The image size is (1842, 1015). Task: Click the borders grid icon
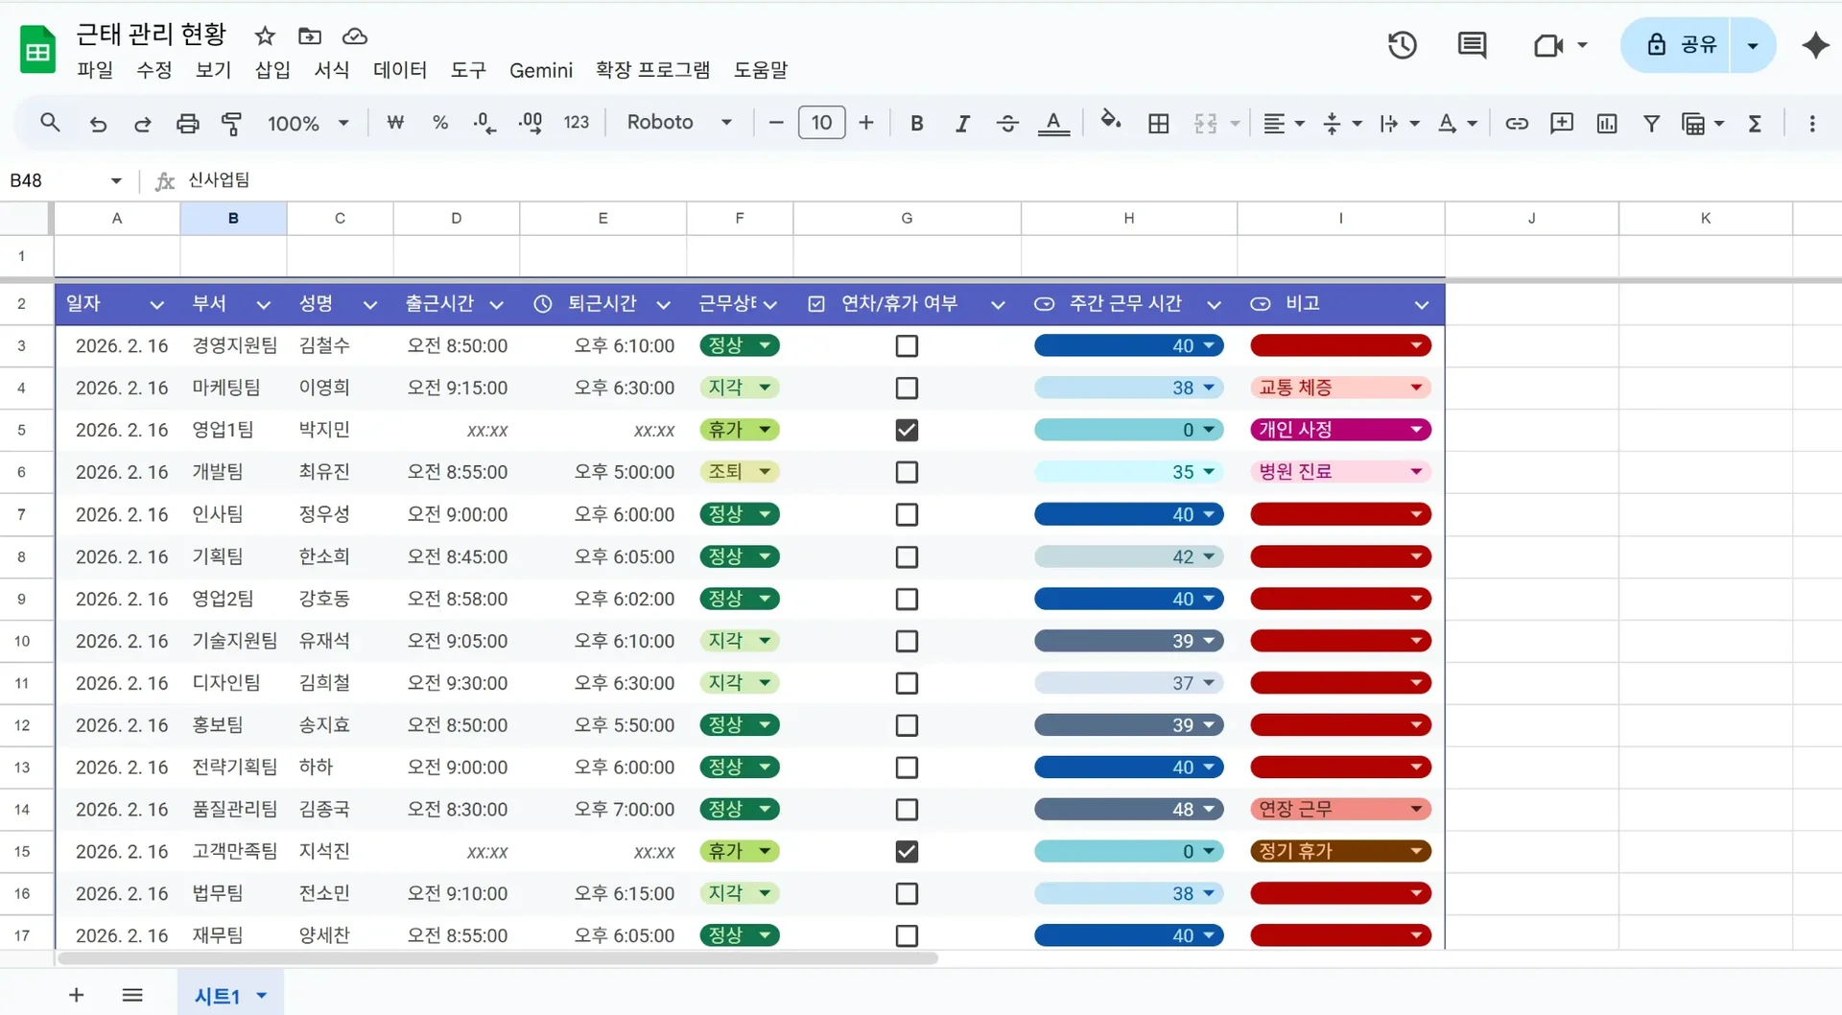pyautogui.click(x=1158, y=123)
